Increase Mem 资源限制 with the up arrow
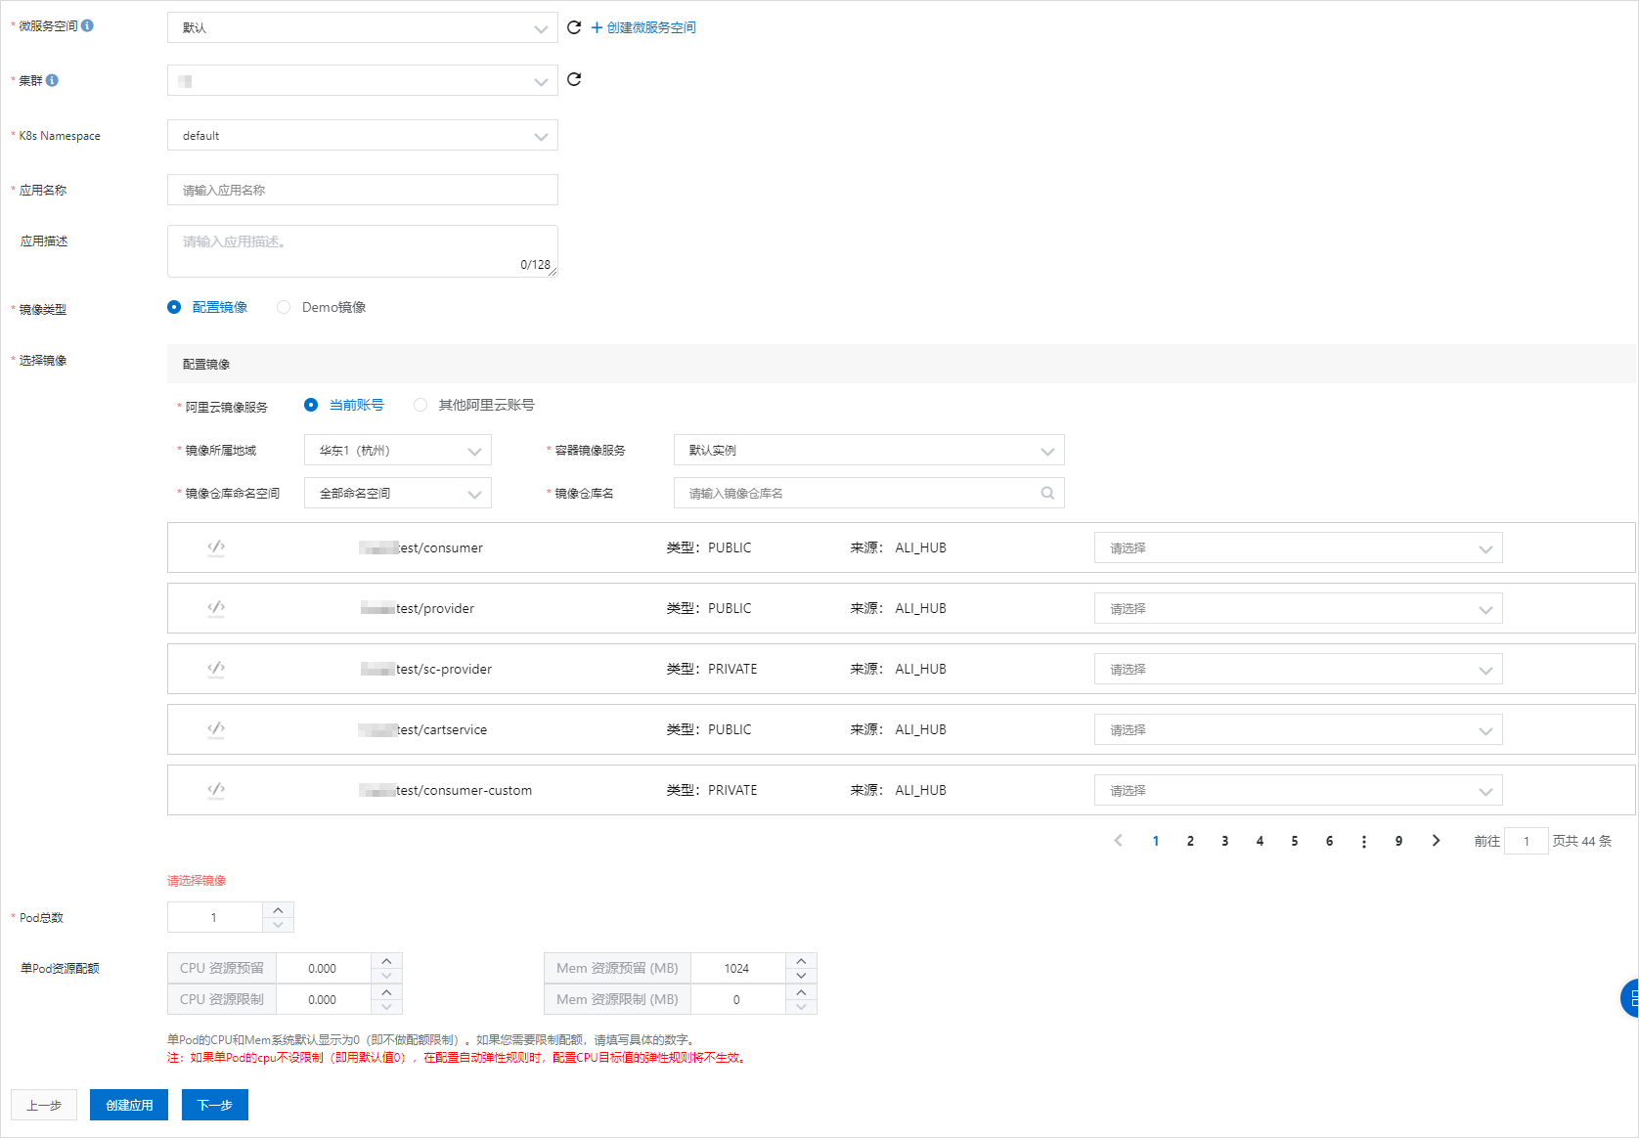Viewport: 1639px width, 1138px height. 801,992
